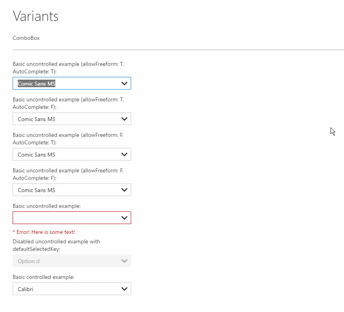Viewport: 344px width, 312px height.
Task: Open the Calibri combobox dropdown arrow
Action: pyautogui.click(x=124, y=289)
